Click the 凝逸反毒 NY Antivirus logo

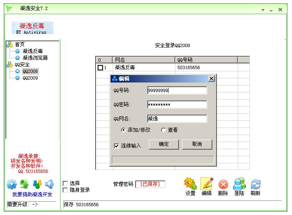click(33, 28)
